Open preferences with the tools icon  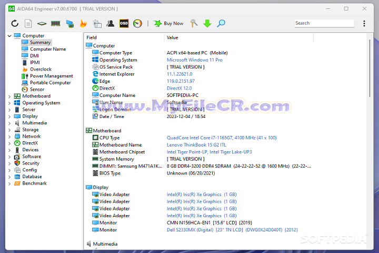point(194,24)
